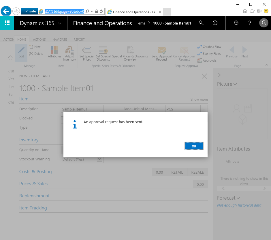Expand the Dynamics 365 dropdown chevron
271x240 pixels.
coord(60,23)
